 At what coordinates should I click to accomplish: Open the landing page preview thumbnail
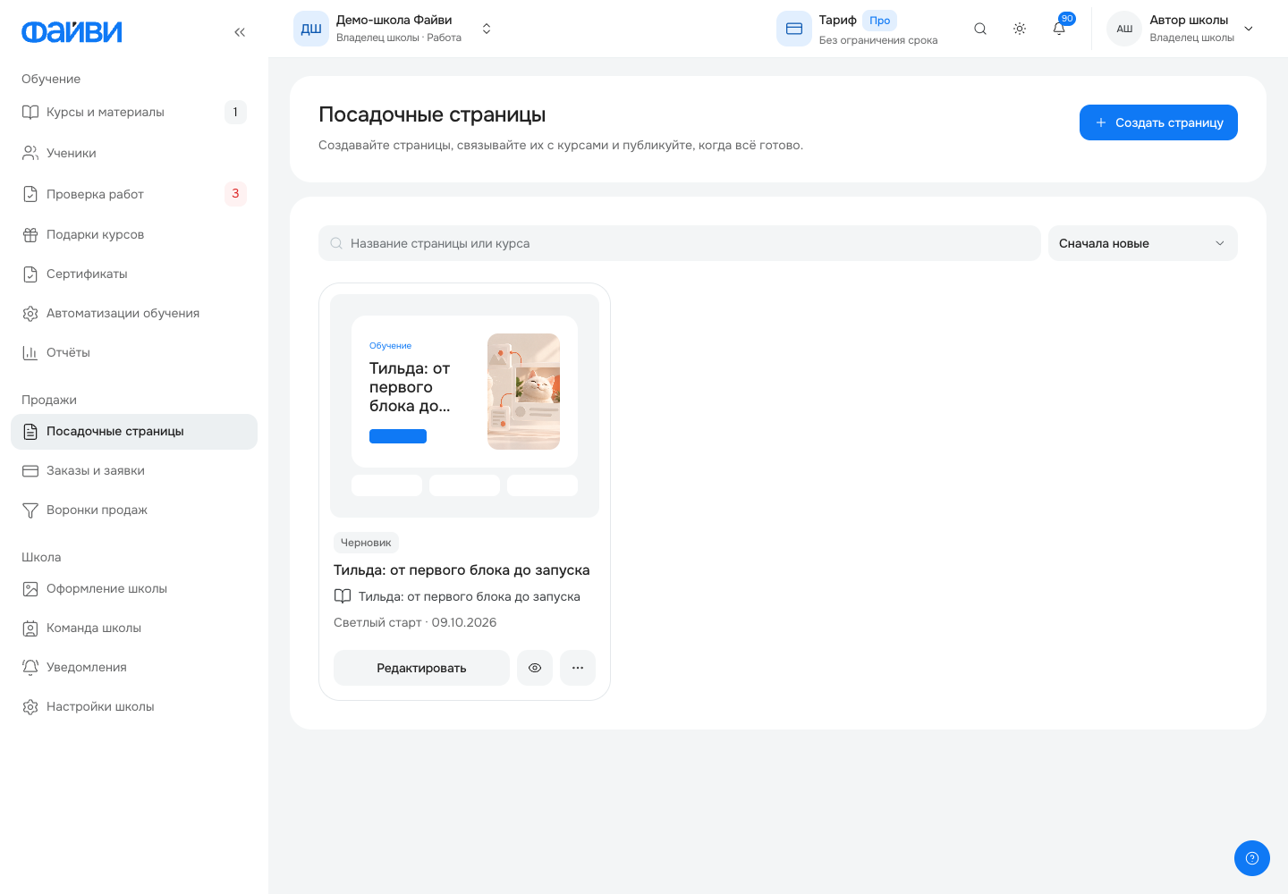click(x=464, y=406)
